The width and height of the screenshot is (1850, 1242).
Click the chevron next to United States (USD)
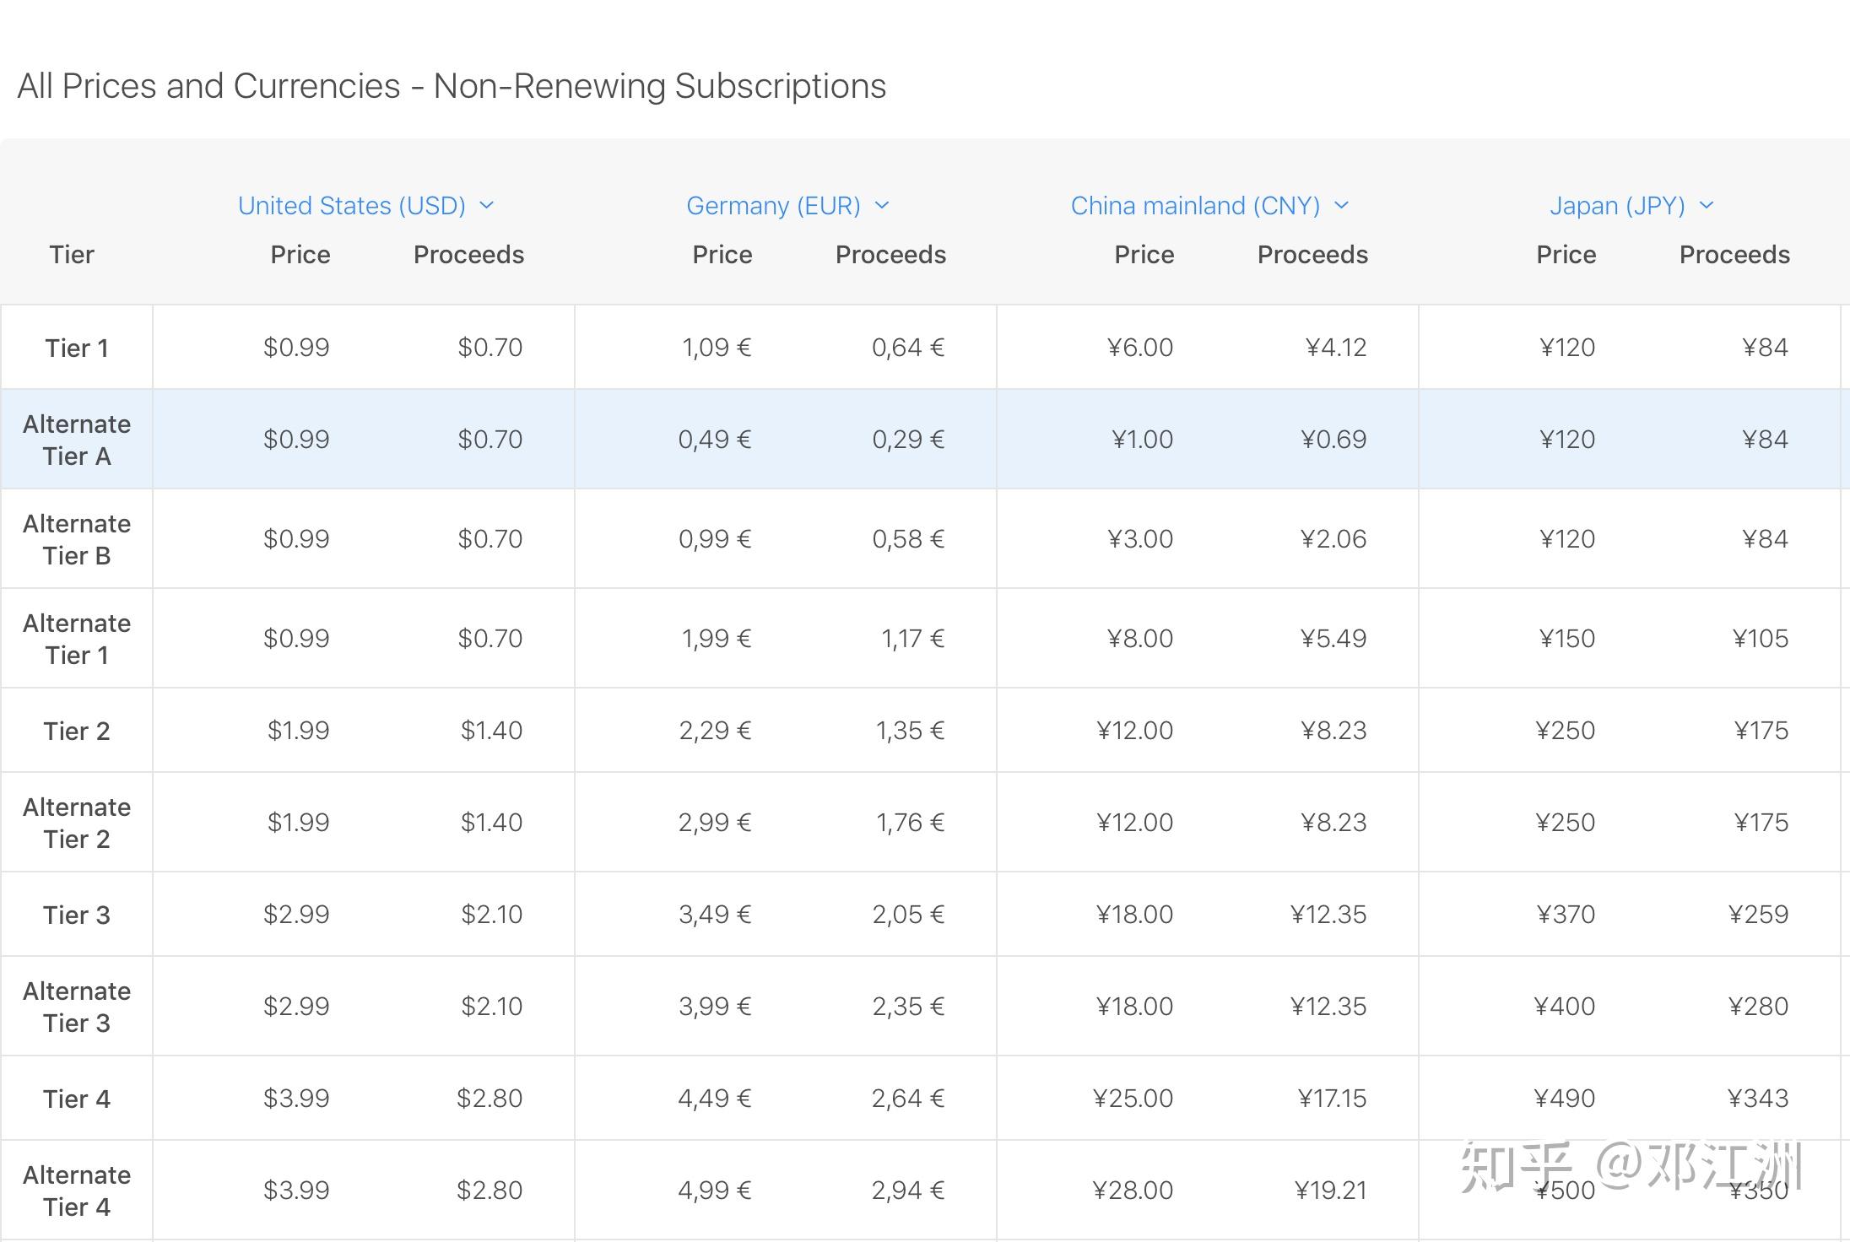(x=487, y=206)
